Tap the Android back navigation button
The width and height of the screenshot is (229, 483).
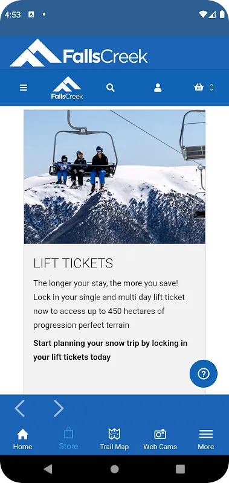click(x=48, y=469)
